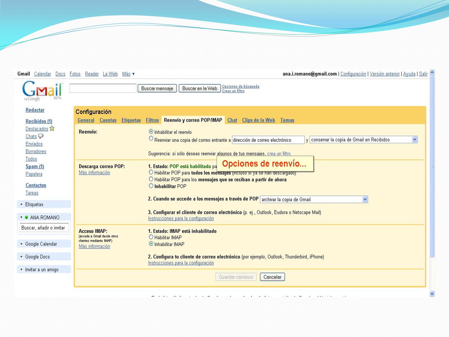Click the Cancelar button
Image resolution: width=449 pixels, height=337 pixels.
coord(272,277)
